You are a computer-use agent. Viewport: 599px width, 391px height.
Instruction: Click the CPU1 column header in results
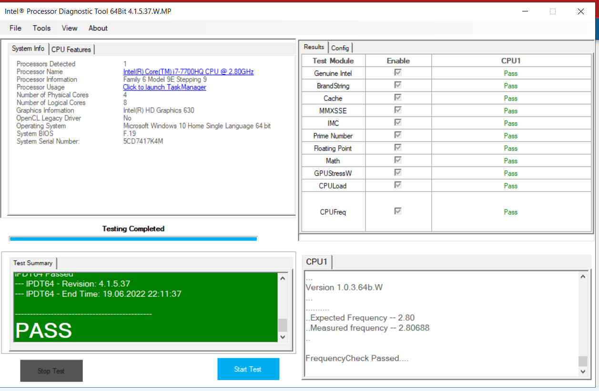[511, 60]
